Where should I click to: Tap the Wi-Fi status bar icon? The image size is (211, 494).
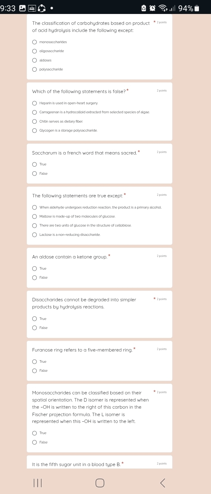(163, 8)
